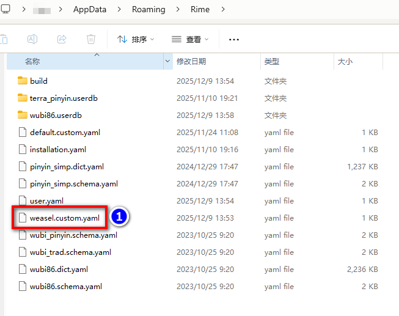Click the Share icon in toolbar

coord(62,39)
